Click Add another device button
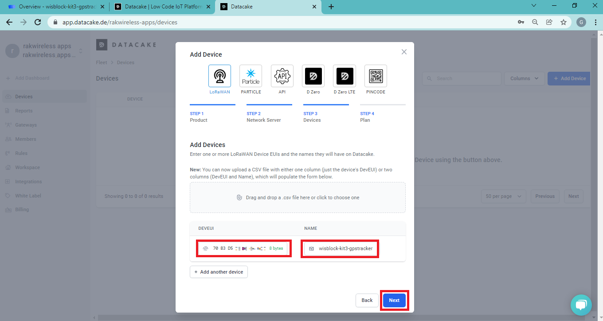Image resolution: width=603 pixels, height=321 pixels. (x=219, y=272)
